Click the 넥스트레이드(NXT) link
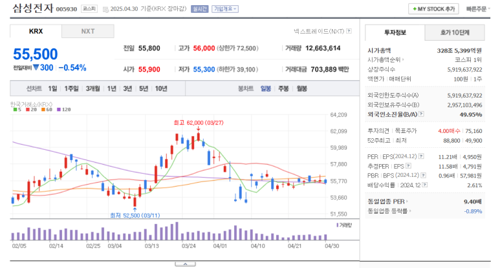This screenshot has height=268, width=500. (x=319, y=31)
